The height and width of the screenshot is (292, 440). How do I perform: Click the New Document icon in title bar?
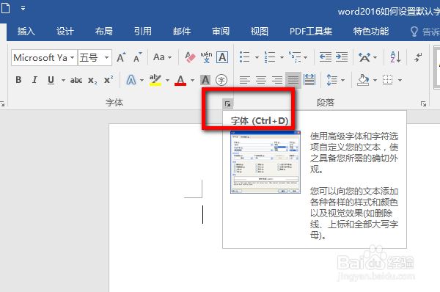click(5, 8)
